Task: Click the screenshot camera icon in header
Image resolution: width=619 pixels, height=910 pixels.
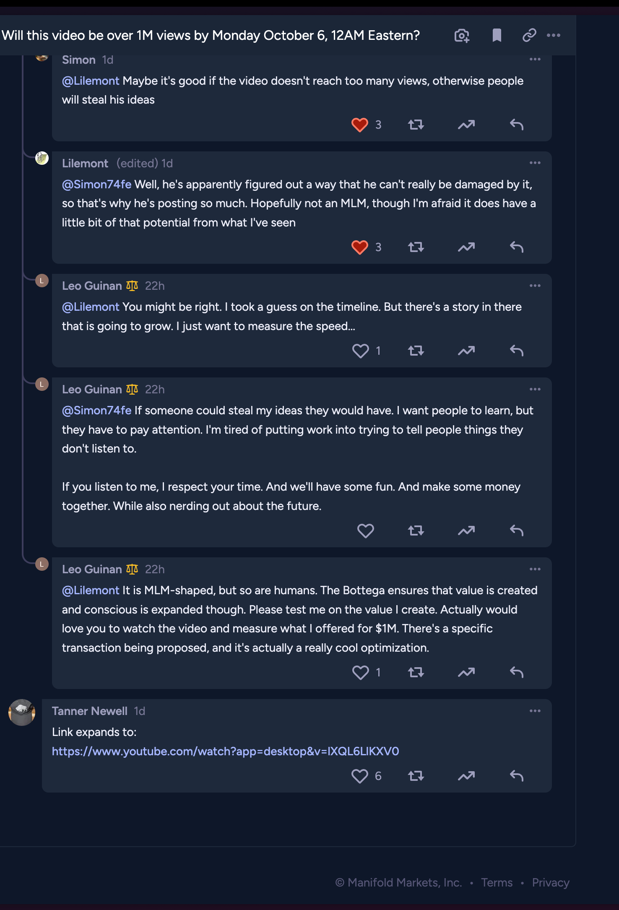Action: coord(462,36)
